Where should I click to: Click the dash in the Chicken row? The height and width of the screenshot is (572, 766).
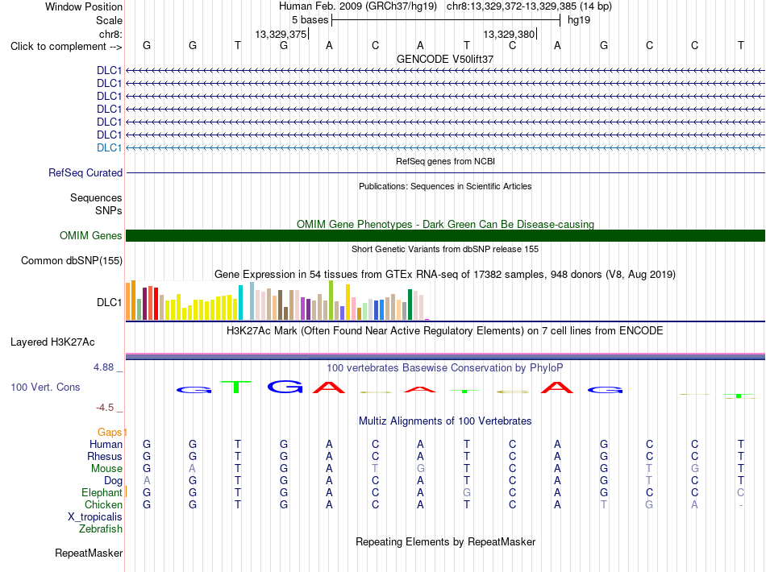740,505
